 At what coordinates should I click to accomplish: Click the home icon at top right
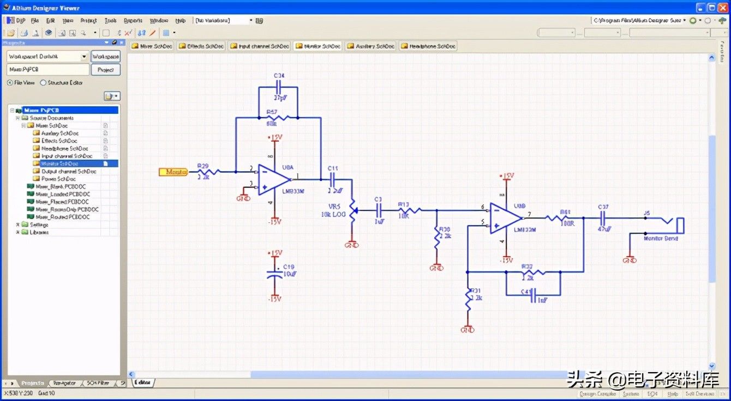point(722,20)
